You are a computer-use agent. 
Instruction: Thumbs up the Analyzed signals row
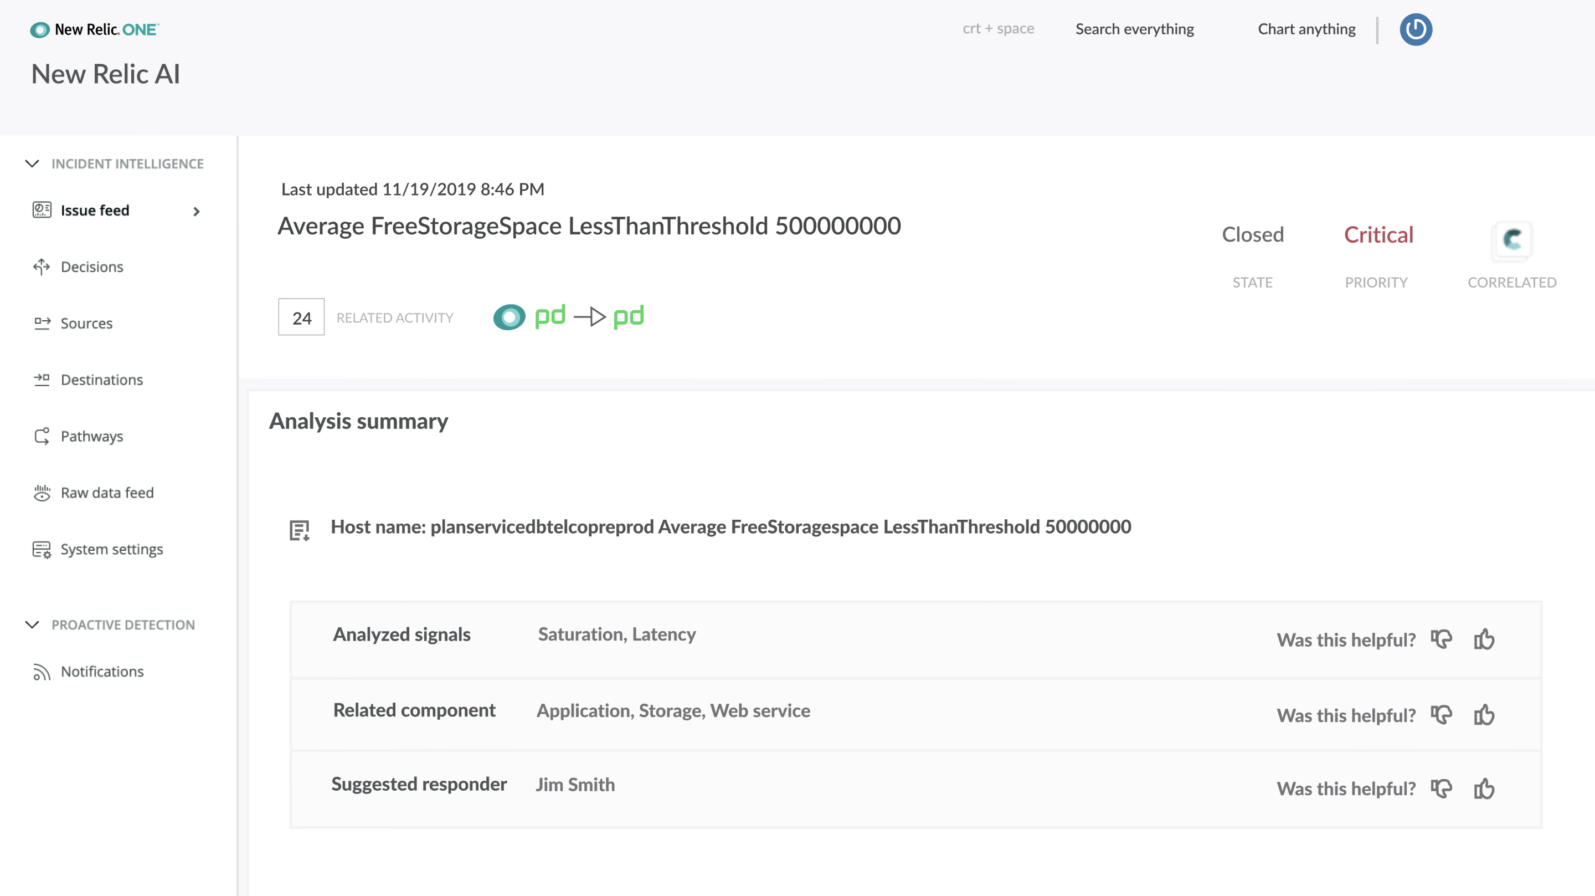(x=1484, y=639)
